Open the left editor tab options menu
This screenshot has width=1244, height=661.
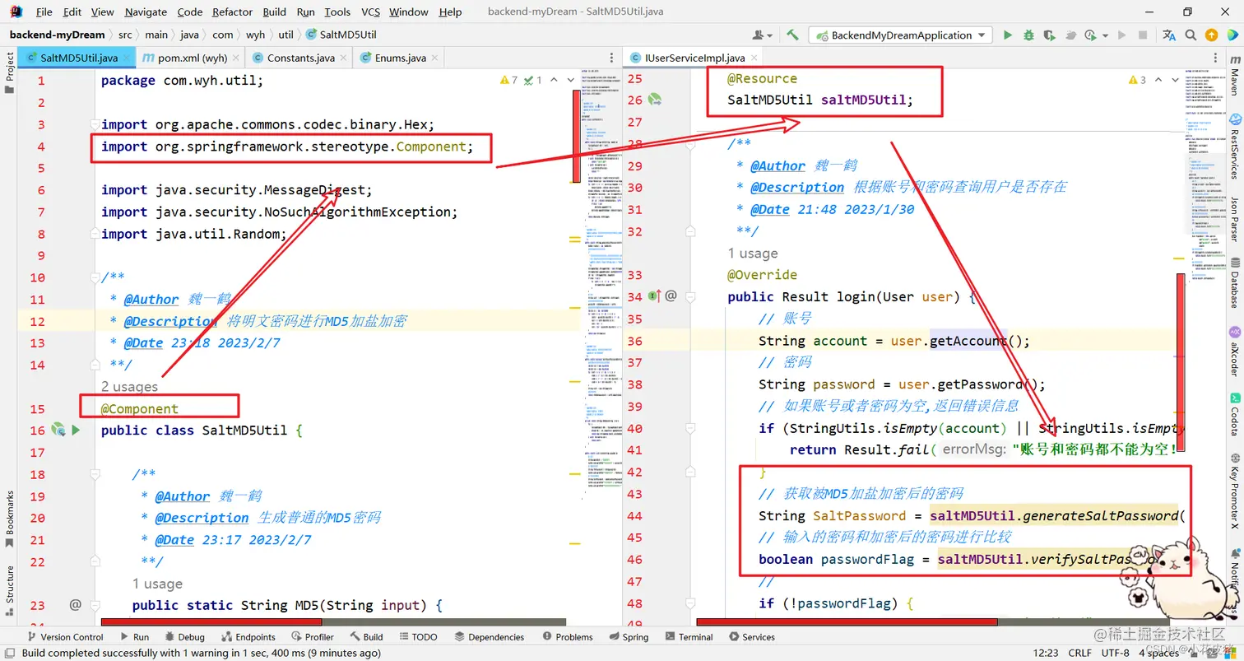[x=611, y=58]
